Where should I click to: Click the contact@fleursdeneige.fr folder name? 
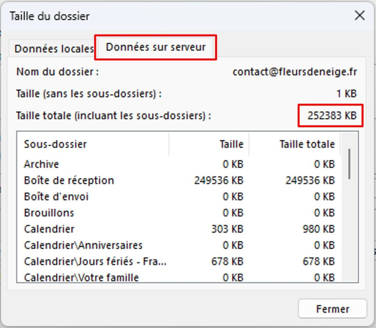click(294, 72)
